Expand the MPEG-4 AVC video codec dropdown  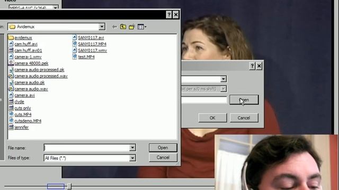tap(55, 7)
